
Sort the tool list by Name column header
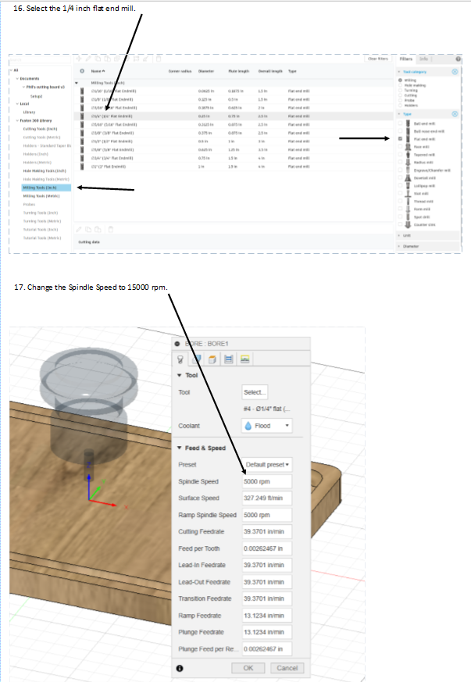[98, 71]
